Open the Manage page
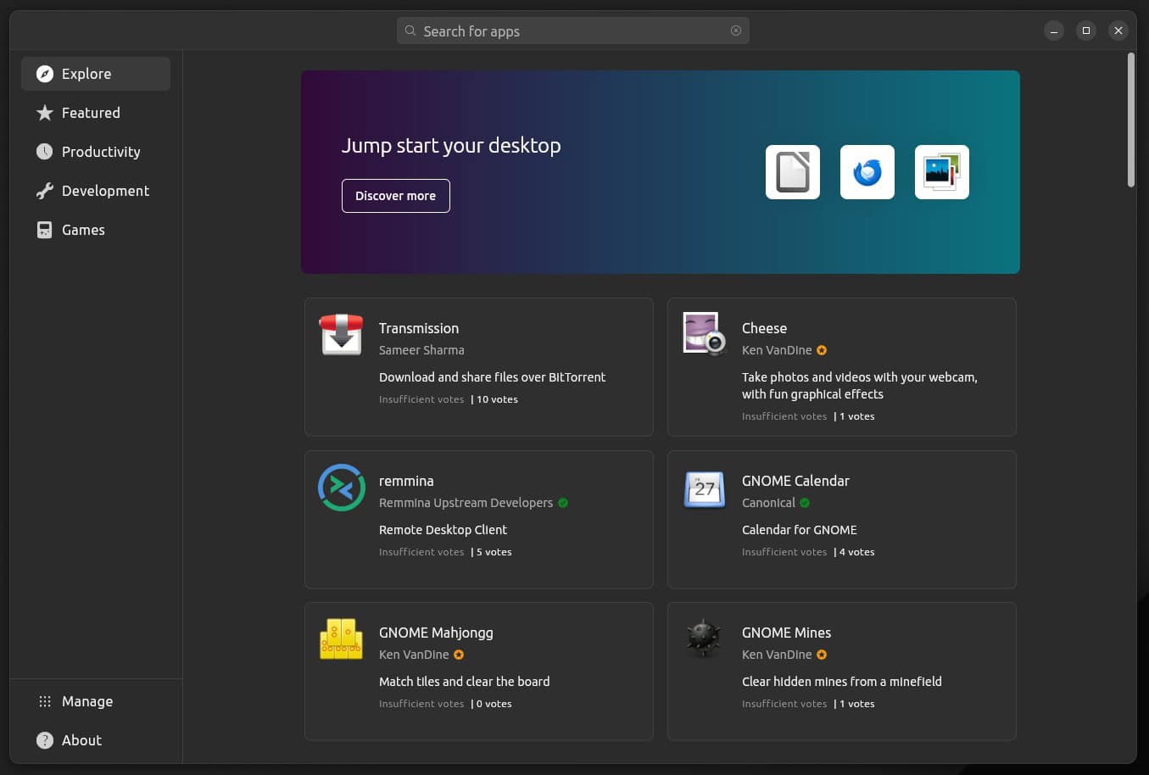This screenshot has height=775, width=1149. pyautogui.click(x=86, y=701)
